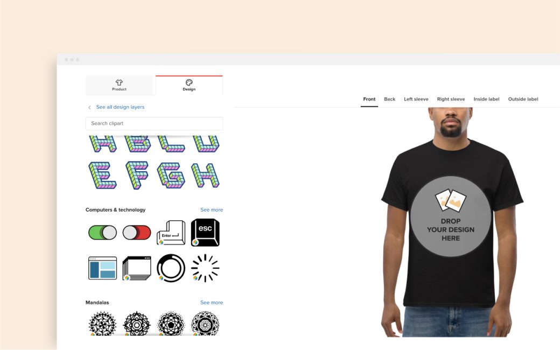This screenshot has width=560, height=350.
Task: Choose the browser window layout clipart
Action: pyautogui.click(x=102, y=268)
